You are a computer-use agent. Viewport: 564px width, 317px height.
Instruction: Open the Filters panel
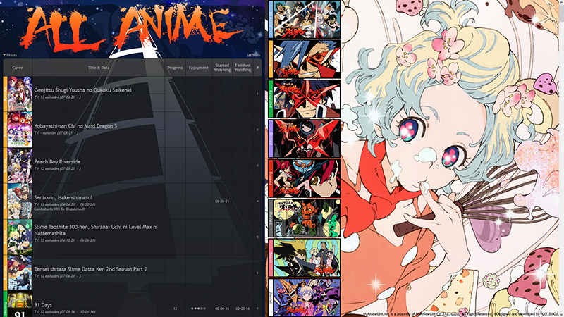click(11, 54)
